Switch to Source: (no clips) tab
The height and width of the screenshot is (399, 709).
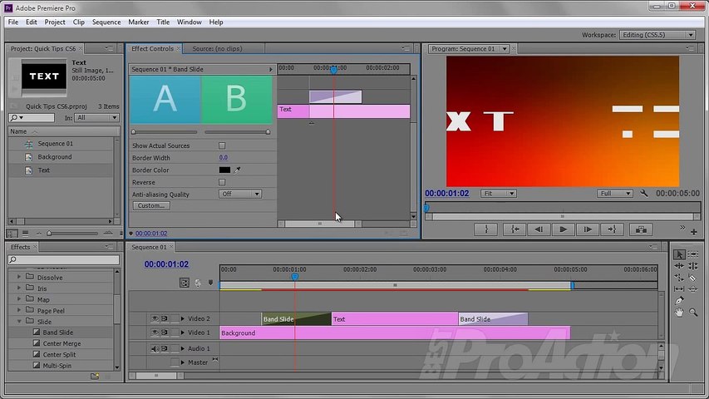[217, 49]
